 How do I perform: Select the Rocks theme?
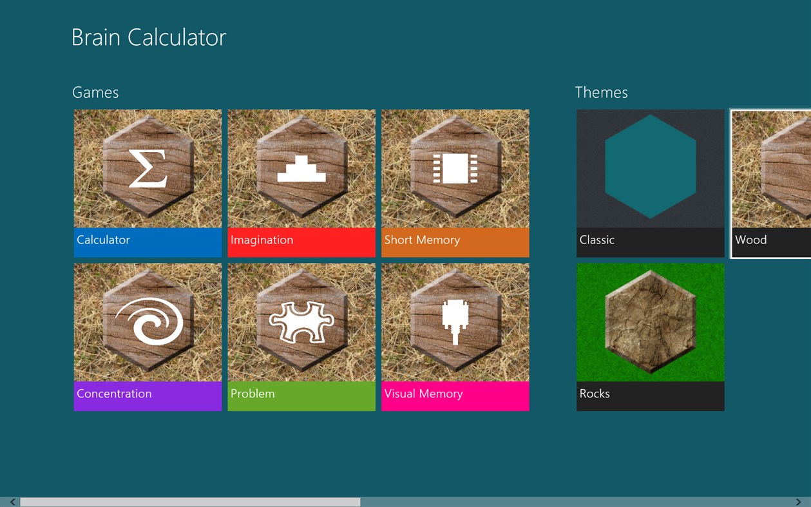[649, 336]
